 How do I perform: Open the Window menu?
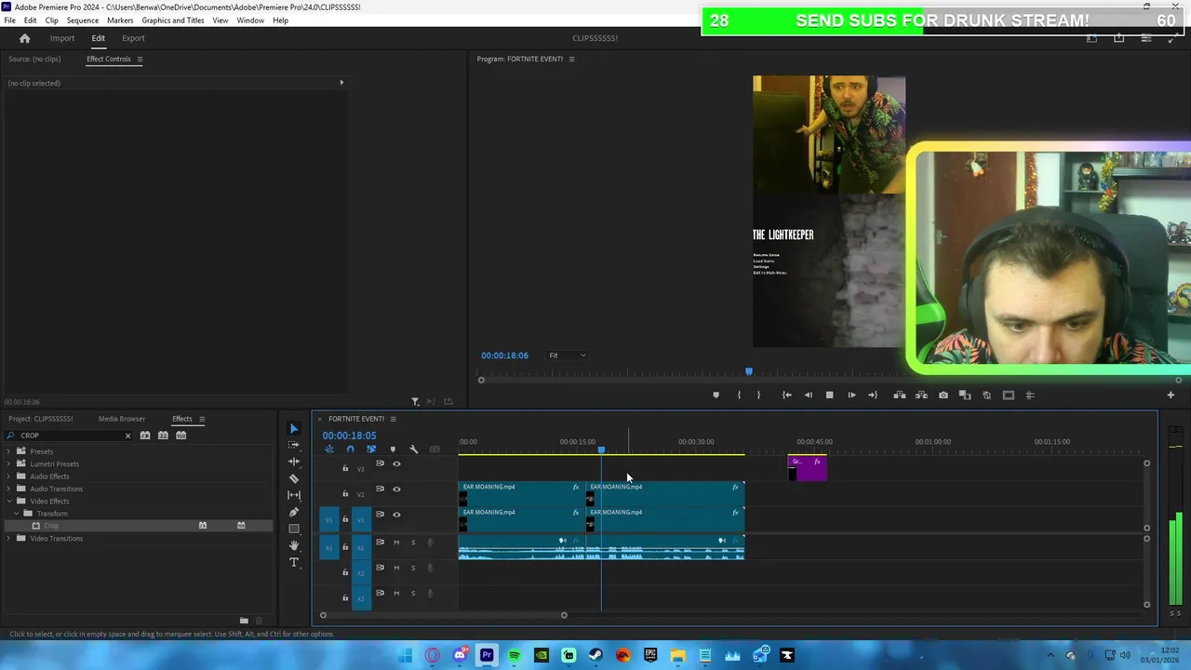click(x=250, y=20)
